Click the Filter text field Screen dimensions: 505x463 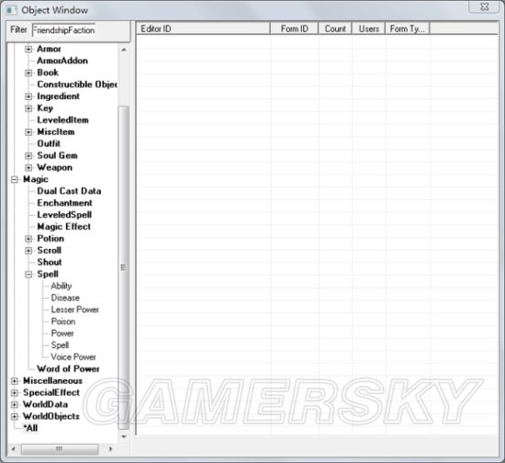[x=63, y=30]
